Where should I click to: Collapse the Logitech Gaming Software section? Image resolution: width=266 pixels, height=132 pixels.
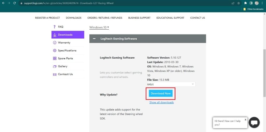point(94,39)
